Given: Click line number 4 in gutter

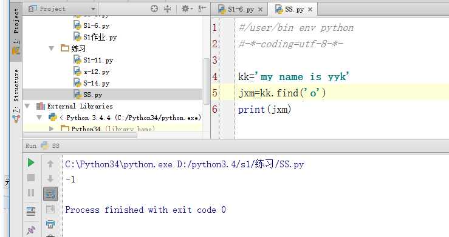Looking at the screenshot, I should click(214, 76).
